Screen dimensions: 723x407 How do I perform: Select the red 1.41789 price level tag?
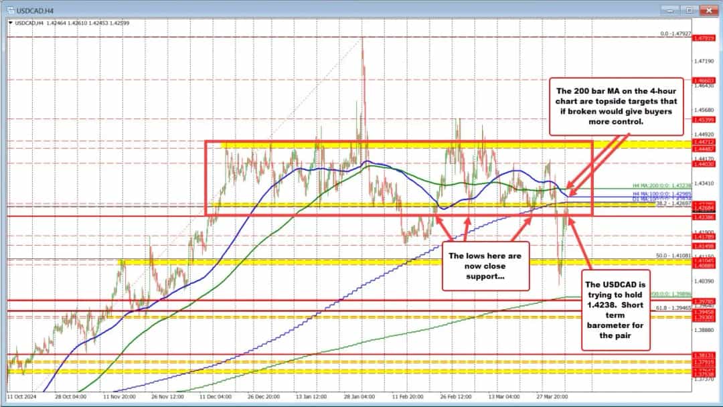[x=702, y=236]
